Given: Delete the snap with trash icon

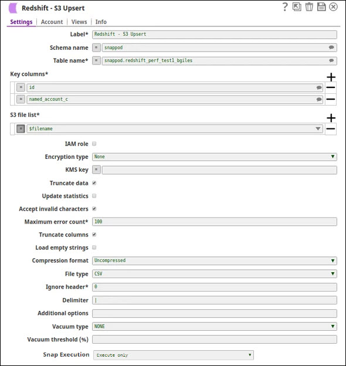Looking at the screenshot, I should pyautogui.click(x=309, y=7).
